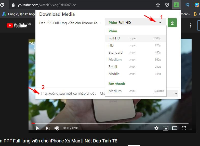Play the video
The image size is (200, 146).
[37, 128]
